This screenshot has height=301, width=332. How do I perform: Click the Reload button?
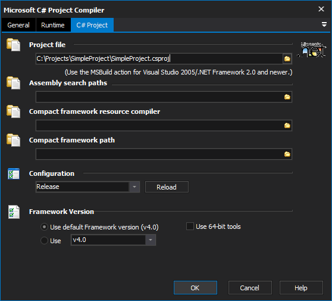click(x=167, y=187)
